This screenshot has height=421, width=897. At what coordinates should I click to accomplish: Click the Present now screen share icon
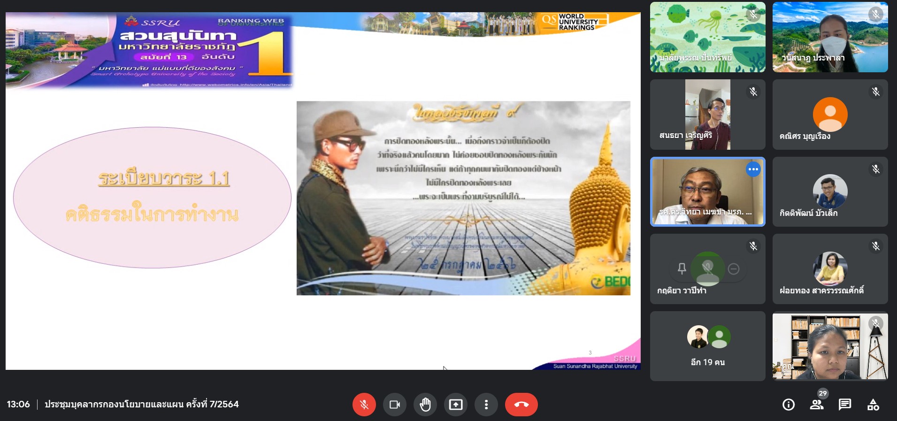click(456, 405)
